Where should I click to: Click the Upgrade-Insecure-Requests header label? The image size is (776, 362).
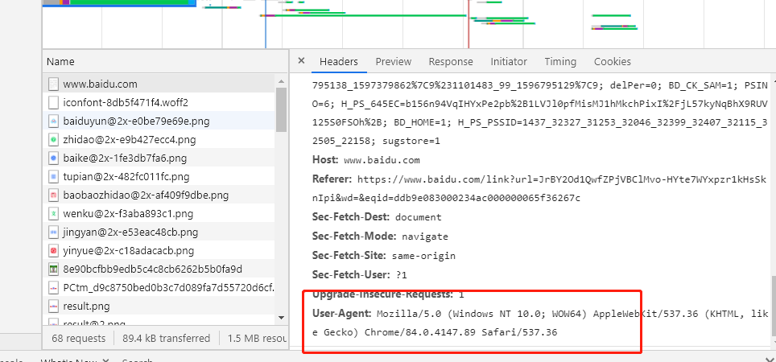(x=382, y=294)
